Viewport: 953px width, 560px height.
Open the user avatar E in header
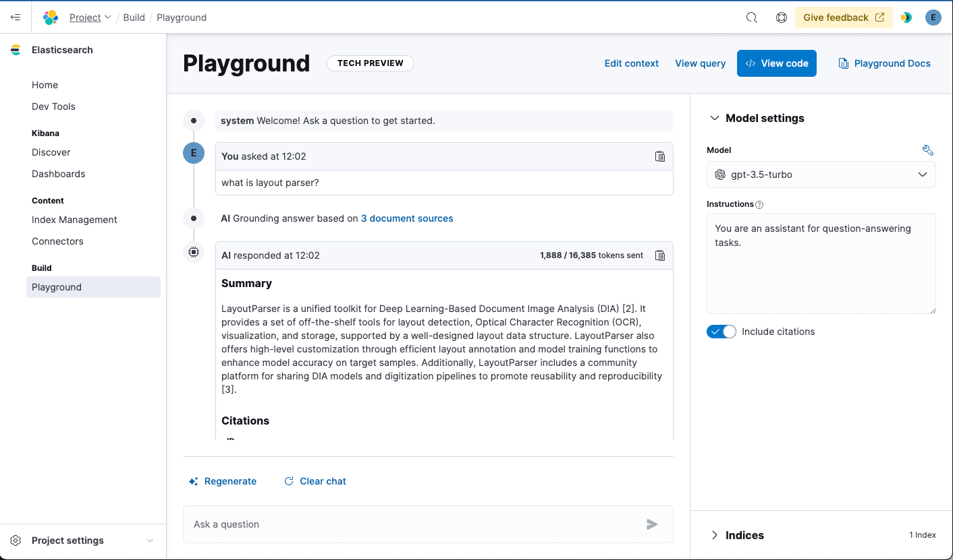click(933, 18)
